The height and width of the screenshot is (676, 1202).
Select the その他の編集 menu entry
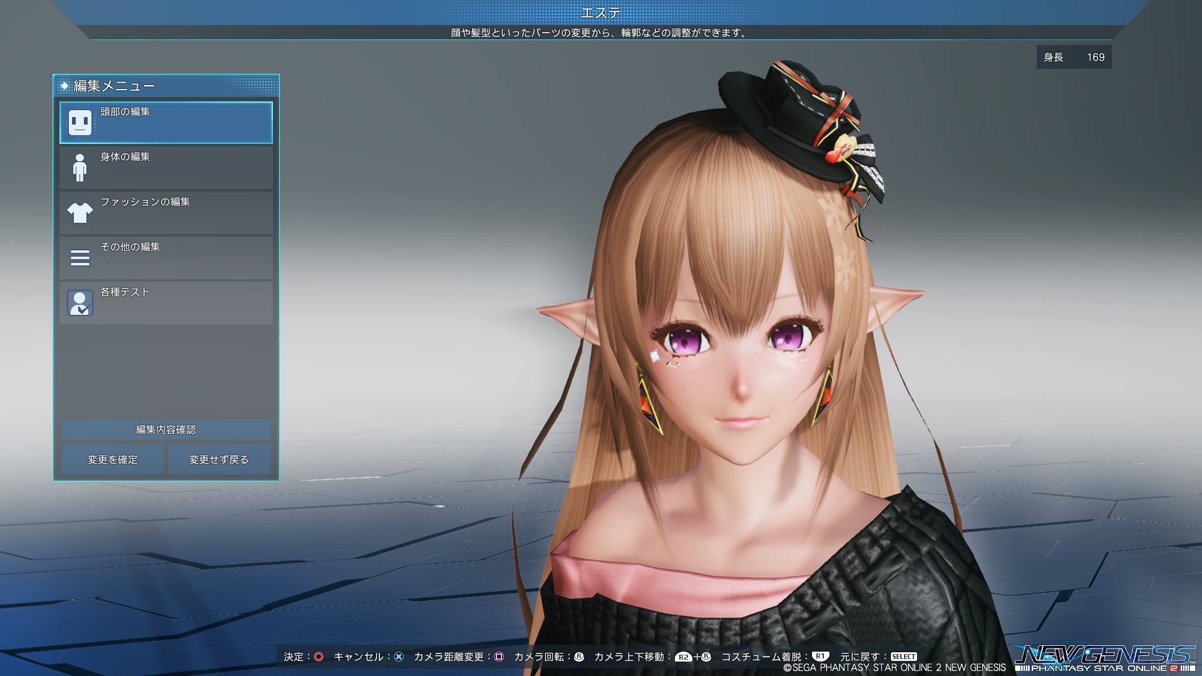click(x=166, y=257)
